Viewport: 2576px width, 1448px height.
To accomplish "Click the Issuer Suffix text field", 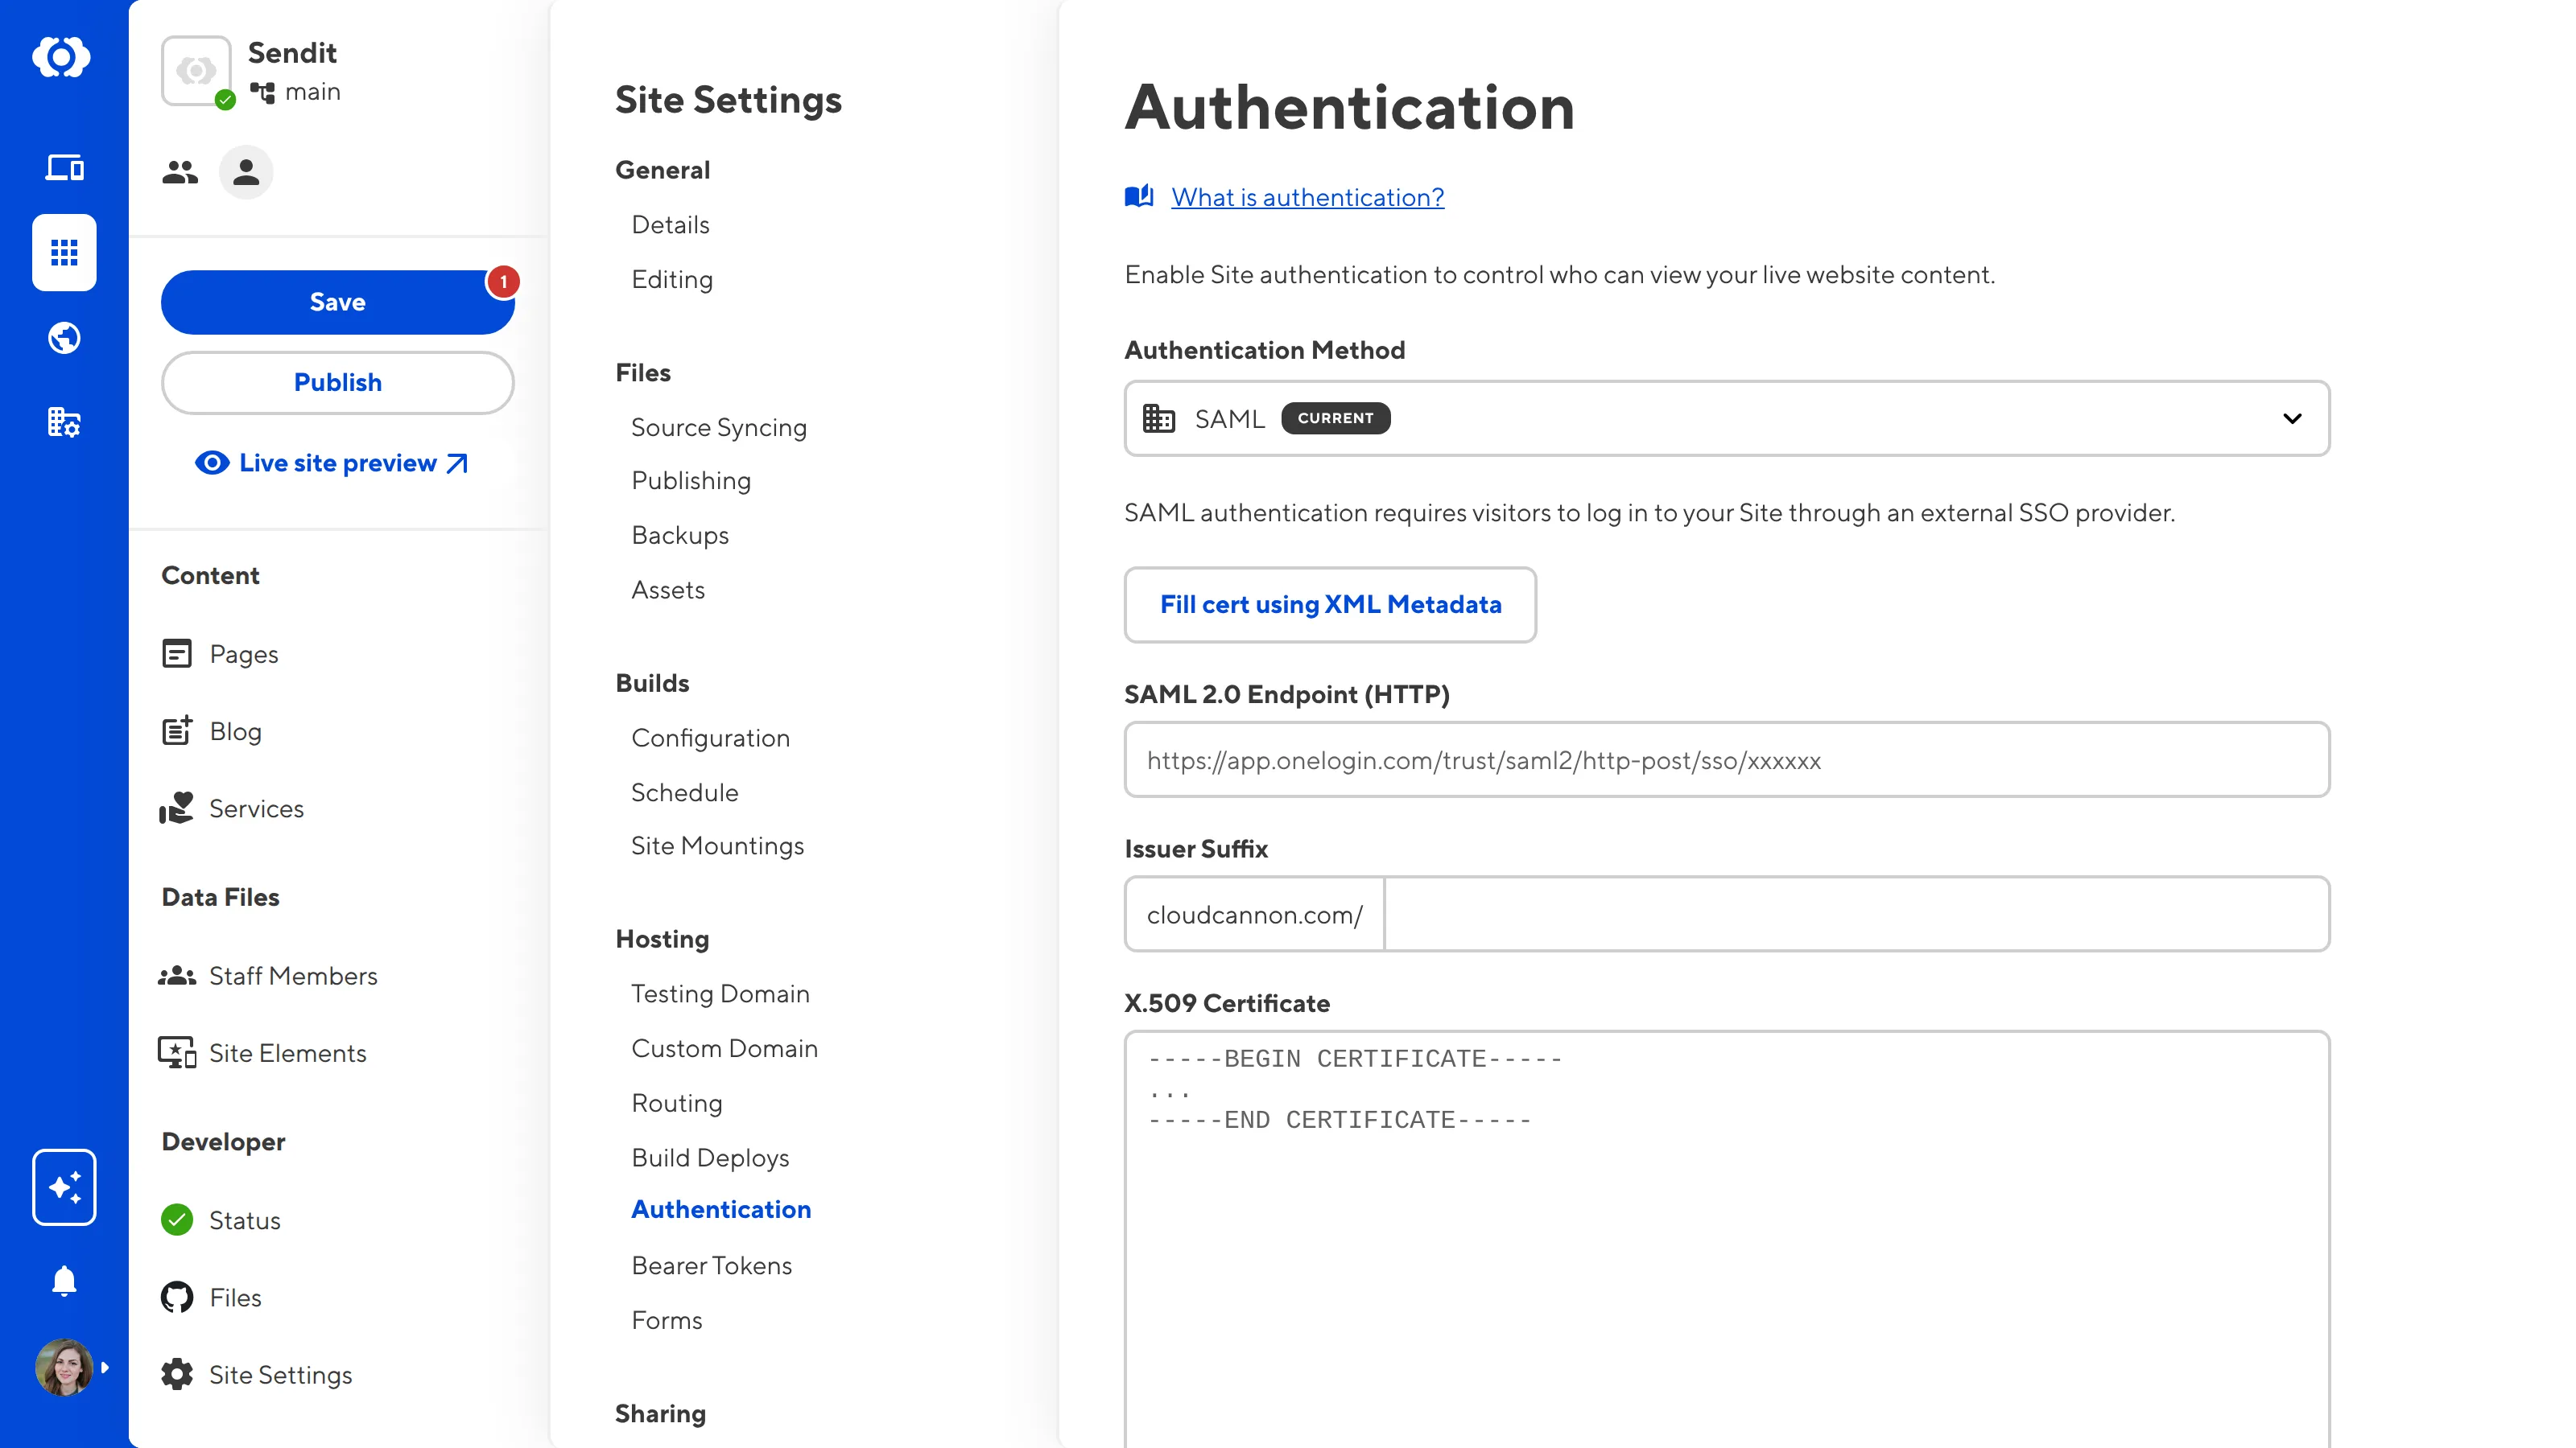I will pyautogui.click(x=1856, y=915).
